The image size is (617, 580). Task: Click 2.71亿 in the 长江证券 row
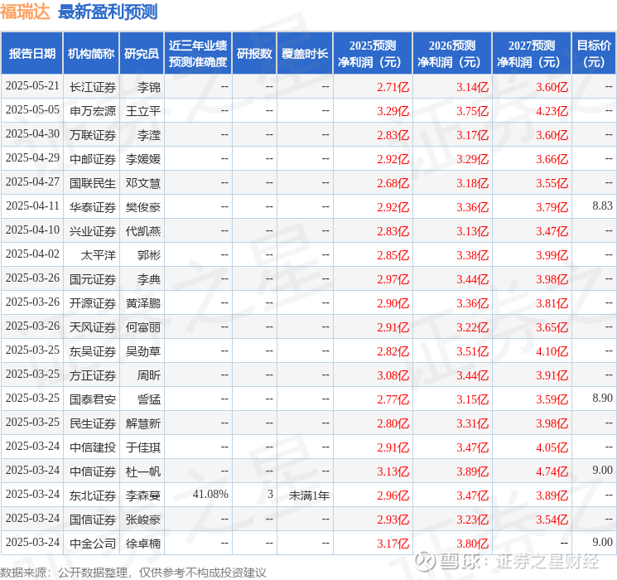coord(393,87)
